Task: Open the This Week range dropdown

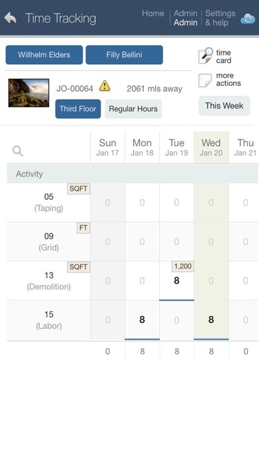Action: [224, 106]
